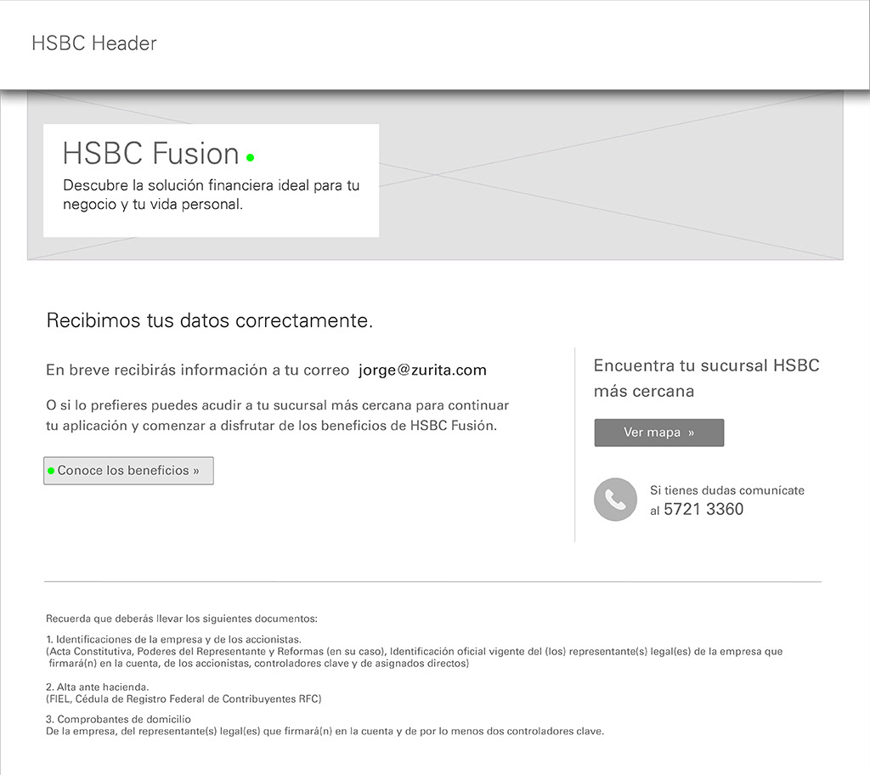Click the 'De la empresa, del representante(s) legal(es)' line

click(x=325, y=731)
